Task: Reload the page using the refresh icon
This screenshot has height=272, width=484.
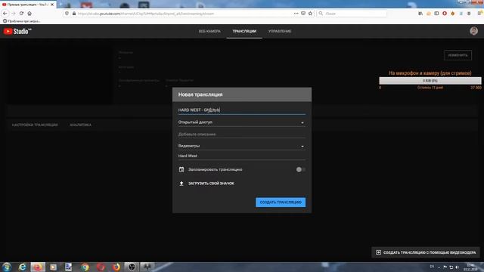Action: click(21, 14)
